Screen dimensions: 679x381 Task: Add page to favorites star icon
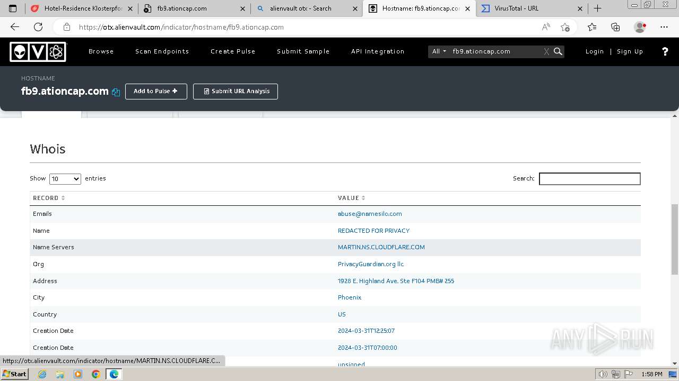565,27
